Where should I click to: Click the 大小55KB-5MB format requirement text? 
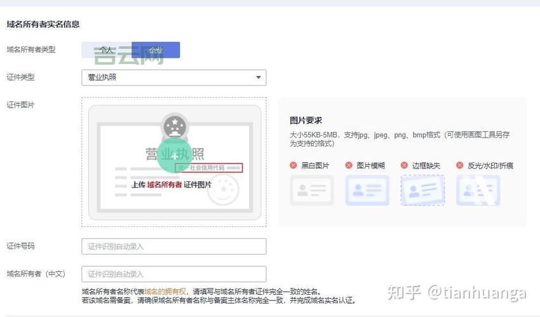400,139
